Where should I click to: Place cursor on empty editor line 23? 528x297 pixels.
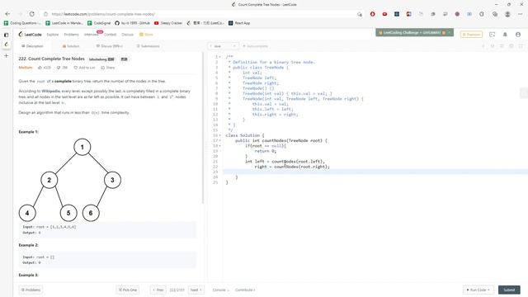(x=375, y=172)
